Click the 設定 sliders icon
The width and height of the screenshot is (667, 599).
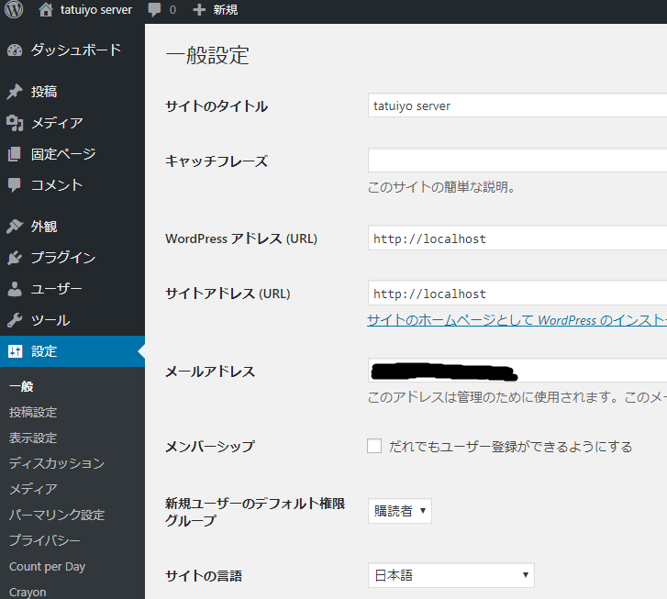click(x=16, y=351)
